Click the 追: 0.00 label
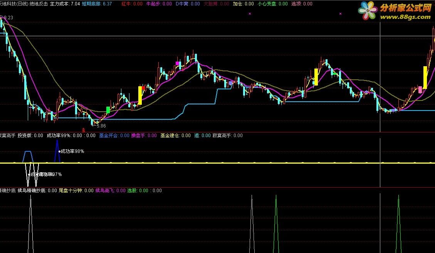435x253 pixels. pyautogui.click(x=203, y=136)
